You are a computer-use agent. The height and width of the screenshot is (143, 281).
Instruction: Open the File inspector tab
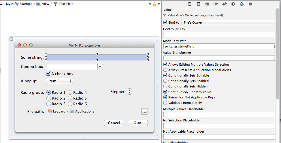point(190,4)
